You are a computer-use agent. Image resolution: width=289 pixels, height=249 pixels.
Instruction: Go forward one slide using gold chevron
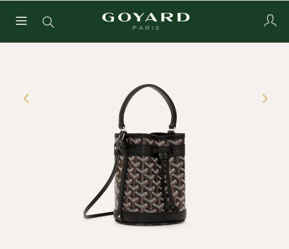click(265, 99)
